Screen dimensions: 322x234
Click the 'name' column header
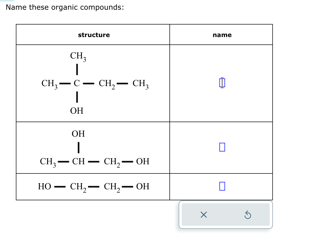[222, 35]
